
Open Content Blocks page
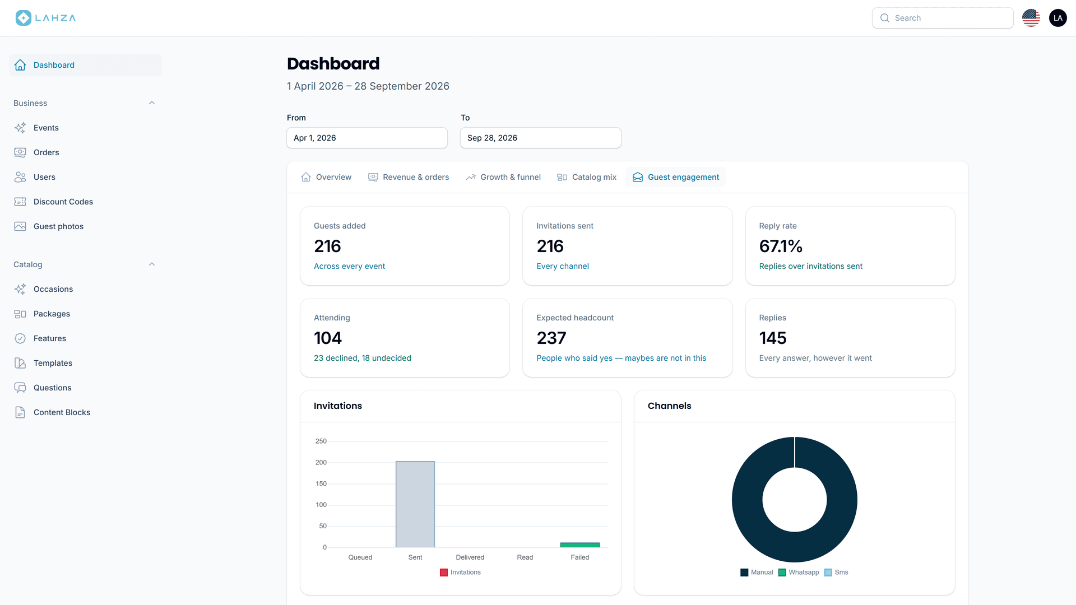pos(86,412)
